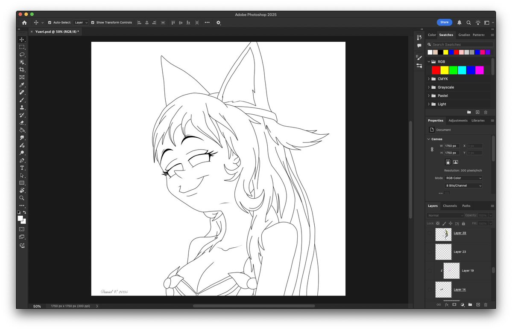Collapse the Canvas section
The image size is (512, 330).
coord(429,139)
